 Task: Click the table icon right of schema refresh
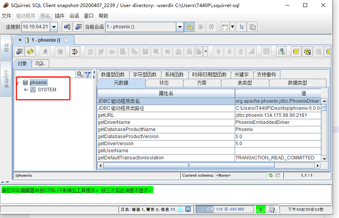coord(278,176)
